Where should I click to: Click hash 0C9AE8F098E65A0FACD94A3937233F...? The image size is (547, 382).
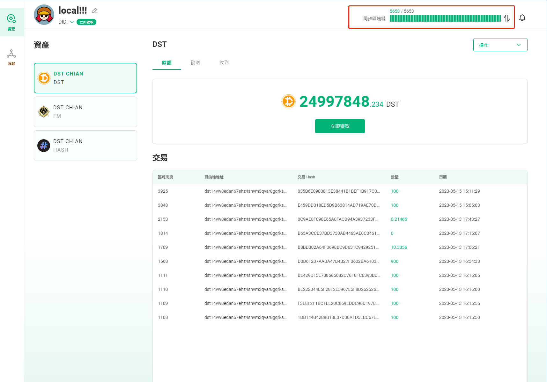coord(338,219)
